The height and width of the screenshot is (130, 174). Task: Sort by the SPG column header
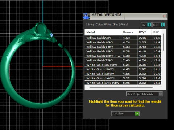tap(156, 32)
